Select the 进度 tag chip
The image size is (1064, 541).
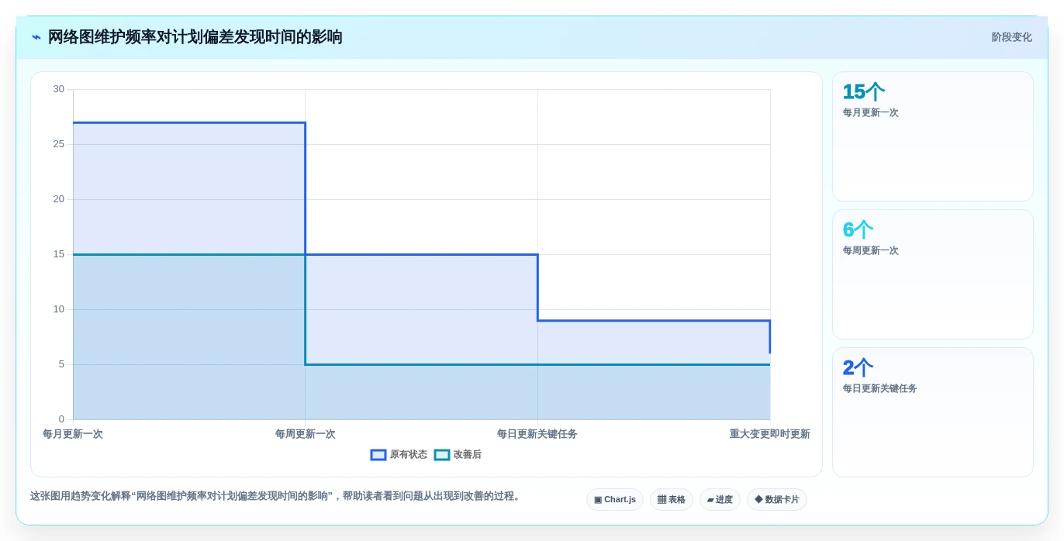point(720,500)
